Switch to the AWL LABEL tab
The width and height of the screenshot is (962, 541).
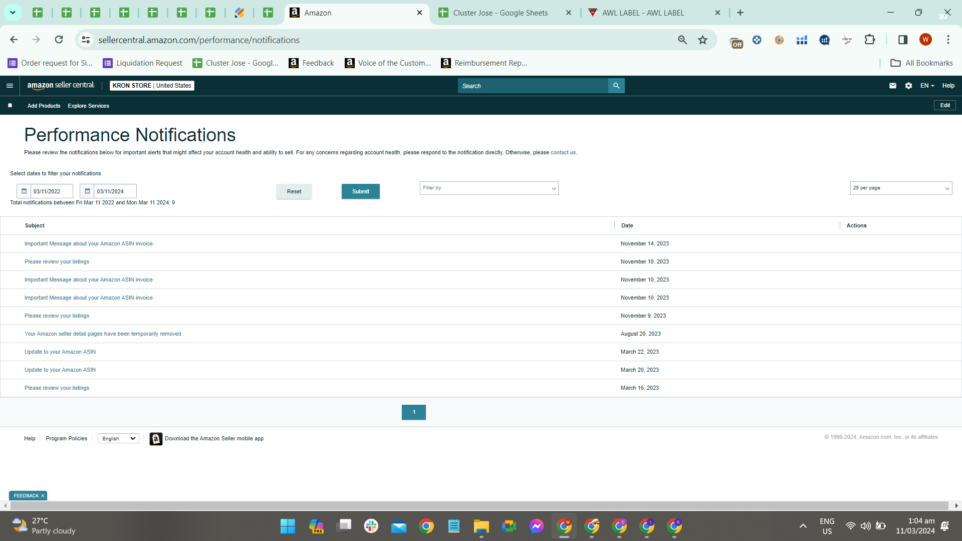[x=655, y=13]
